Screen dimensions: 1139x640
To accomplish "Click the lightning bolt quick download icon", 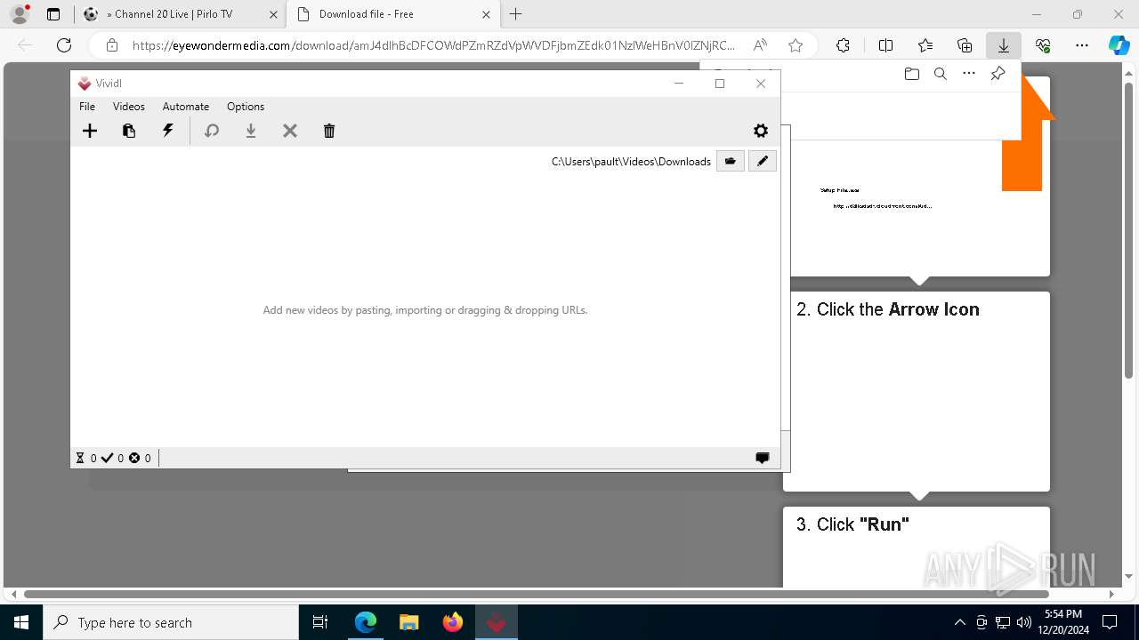I will pyautogui.click(x=167, y=131).
